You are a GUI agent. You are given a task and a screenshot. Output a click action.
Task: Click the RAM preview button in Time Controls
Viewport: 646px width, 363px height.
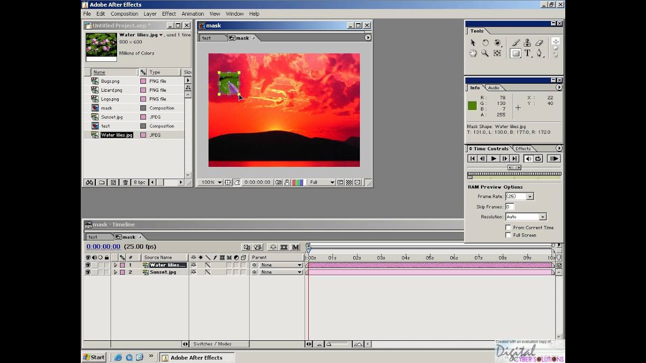pyautogui.click(x=554, y=159)
